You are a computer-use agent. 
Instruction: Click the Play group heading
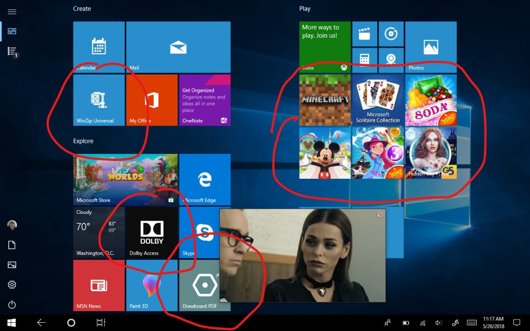305,9
